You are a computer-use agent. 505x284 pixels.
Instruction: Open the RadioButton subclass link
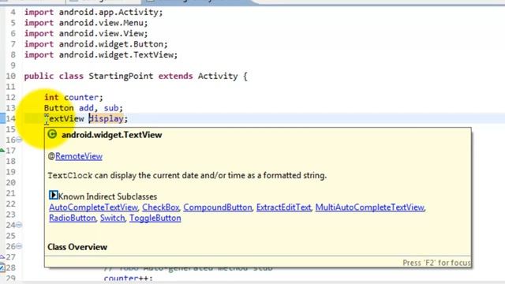[x=73, y=218]
